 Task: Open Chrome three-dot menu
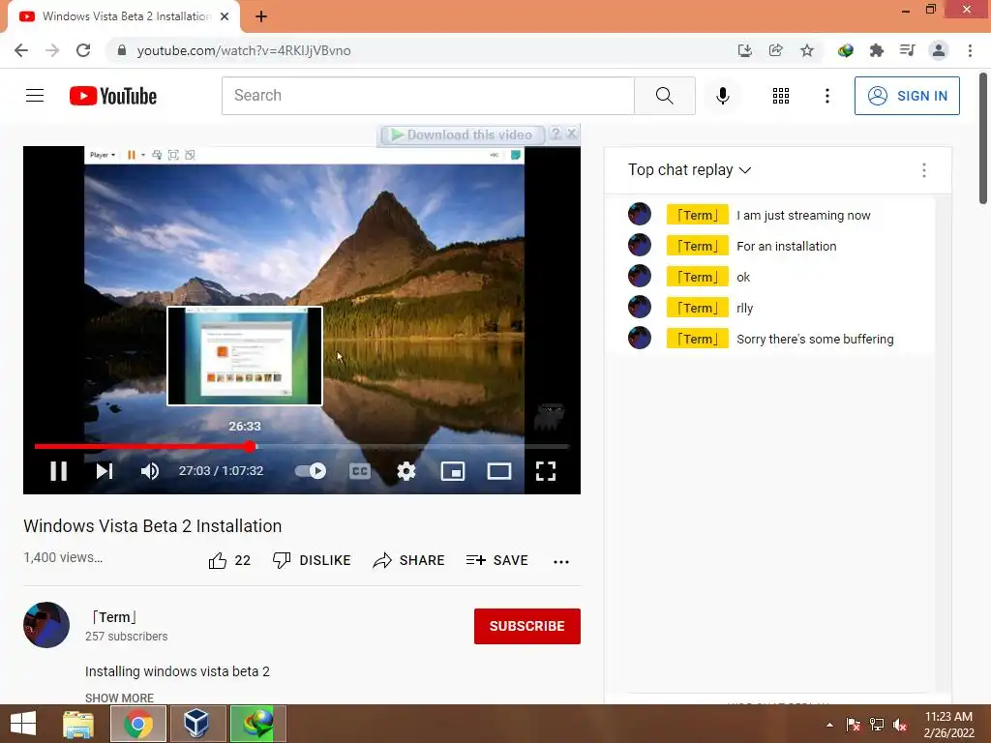[970, 50]
